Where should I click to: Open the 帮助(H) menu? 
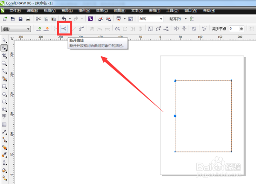click(x=209, y=11)
